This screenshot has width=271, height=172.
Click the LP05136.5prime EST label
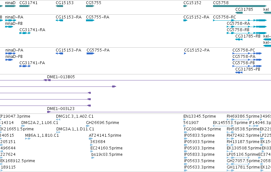(242, 155)
